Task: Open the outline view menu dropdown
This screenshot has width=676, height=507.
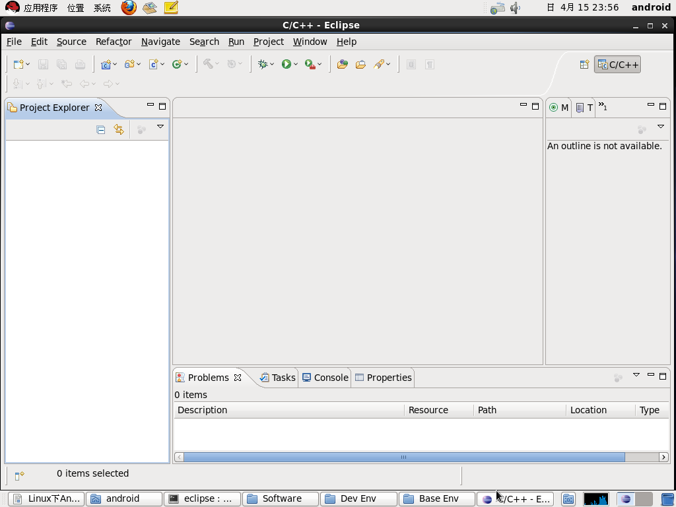Action: pyautogui.click(x=660, y=127)
